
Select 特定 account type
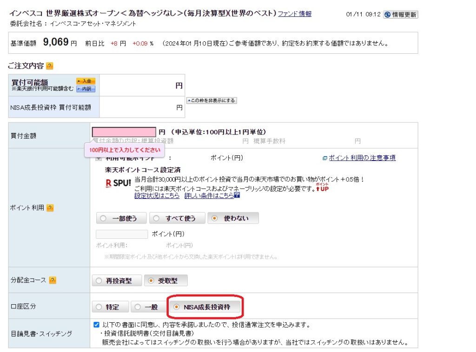coord(111,307)
